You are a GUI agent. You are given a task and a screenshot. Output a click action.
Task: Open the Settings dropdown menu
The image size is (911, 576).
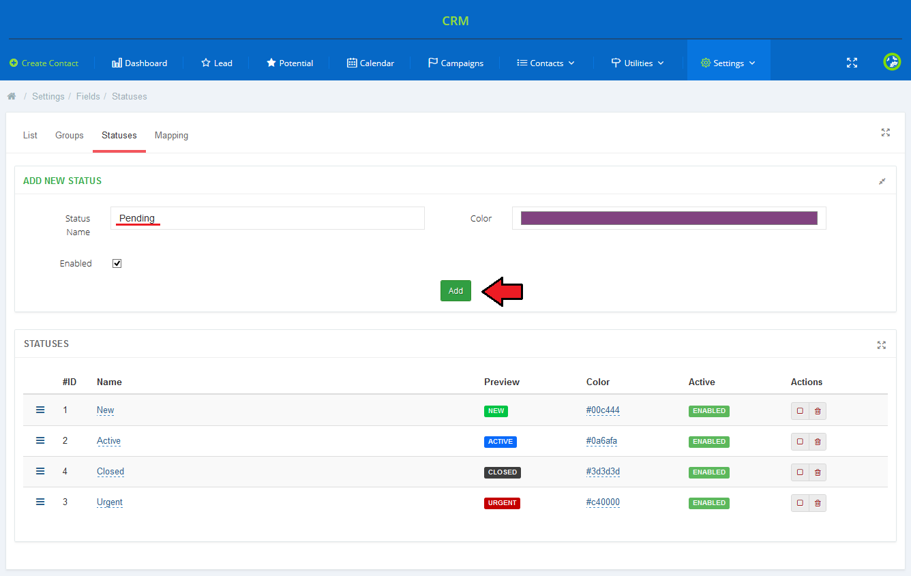(728, 63)
